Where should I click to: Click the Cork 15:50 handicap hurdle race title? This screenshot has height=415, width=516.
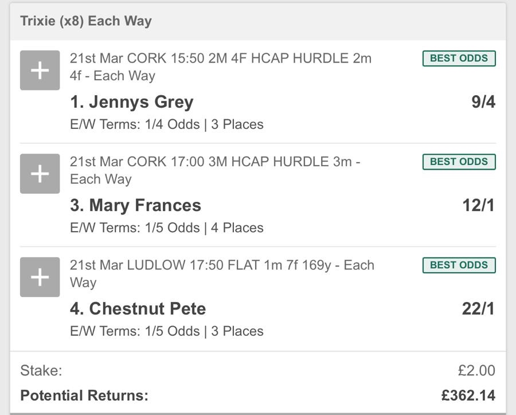pos(220,66)
